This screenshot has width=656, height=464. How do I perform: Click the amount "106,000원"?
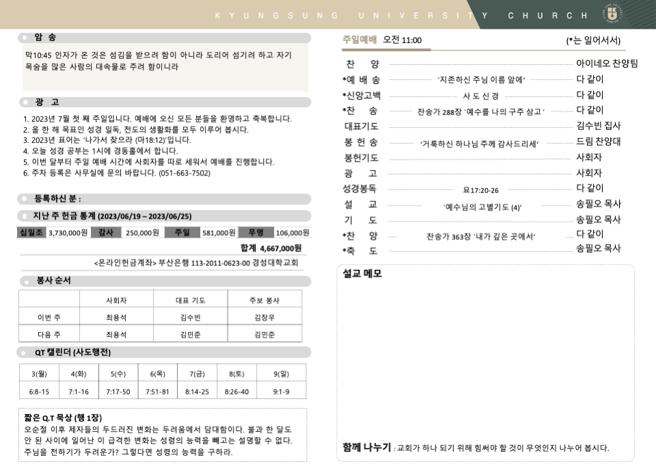[x=292, y=232]
